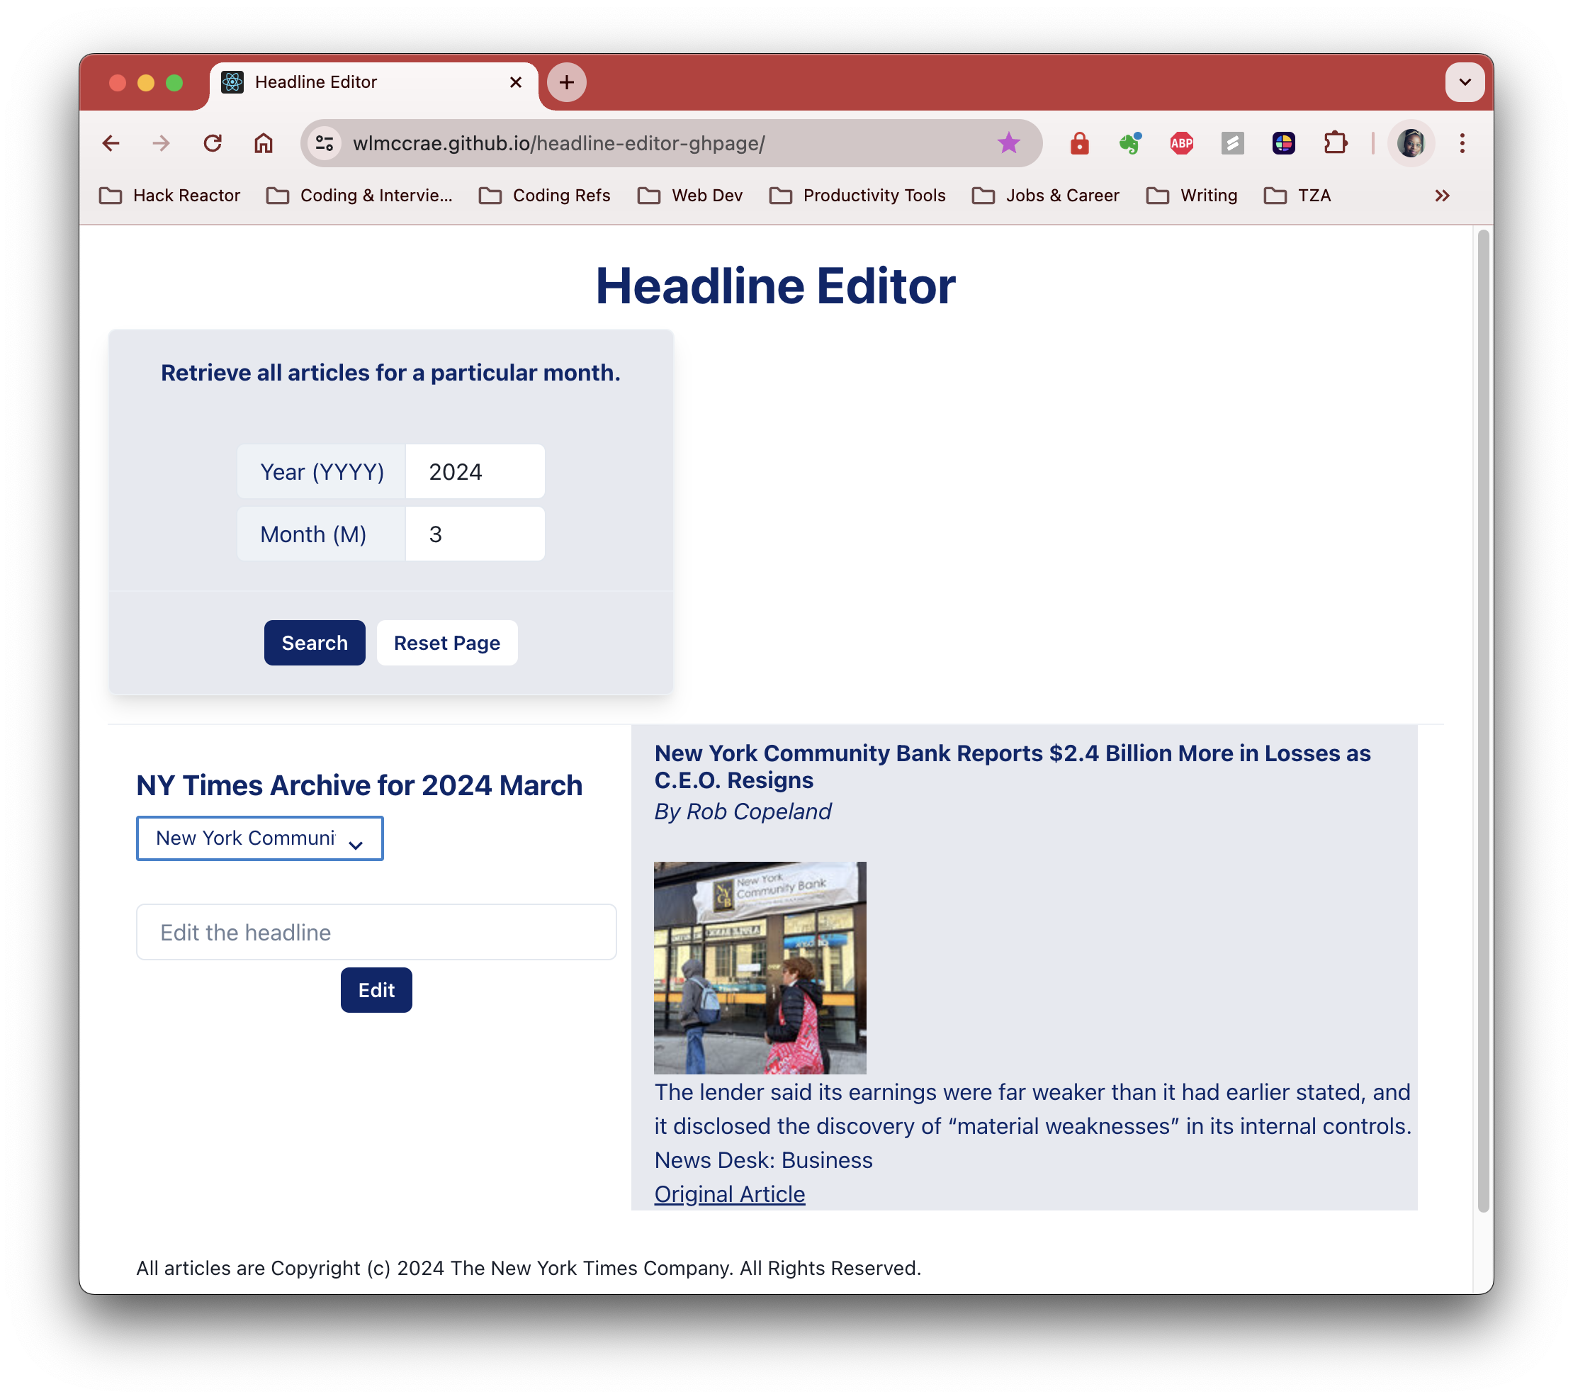This screenshot has width=1573, height=1399.
Task: Go back to the previous page
Action: click(x=111, y=143)
